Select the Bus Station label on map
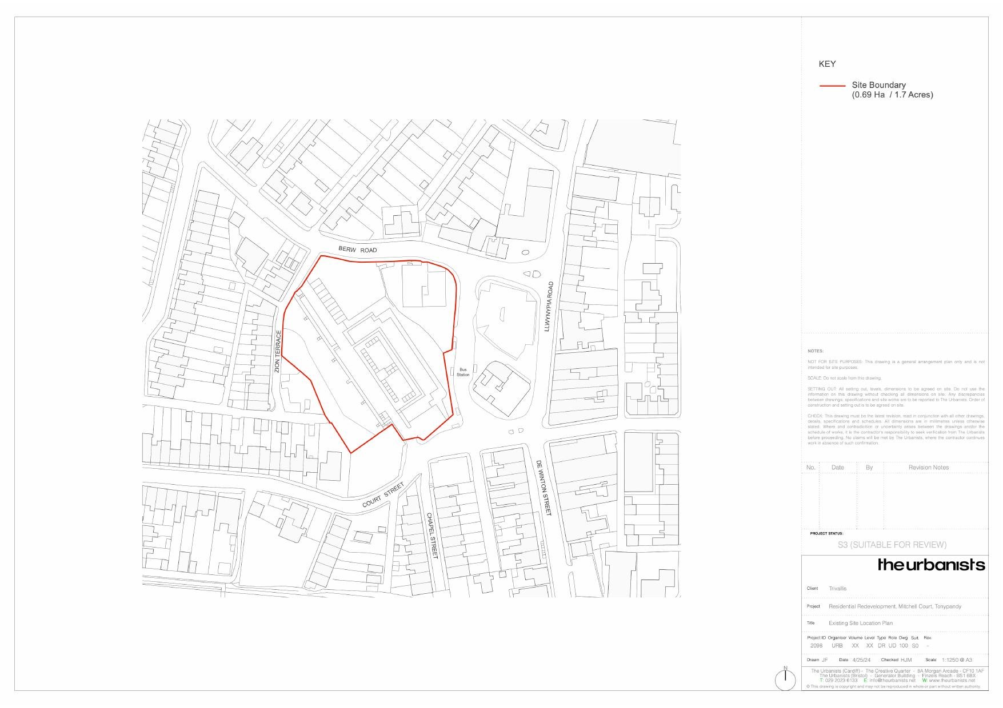Image resolution: width=1003 pixels, height=708 pixels. point(462,372)
